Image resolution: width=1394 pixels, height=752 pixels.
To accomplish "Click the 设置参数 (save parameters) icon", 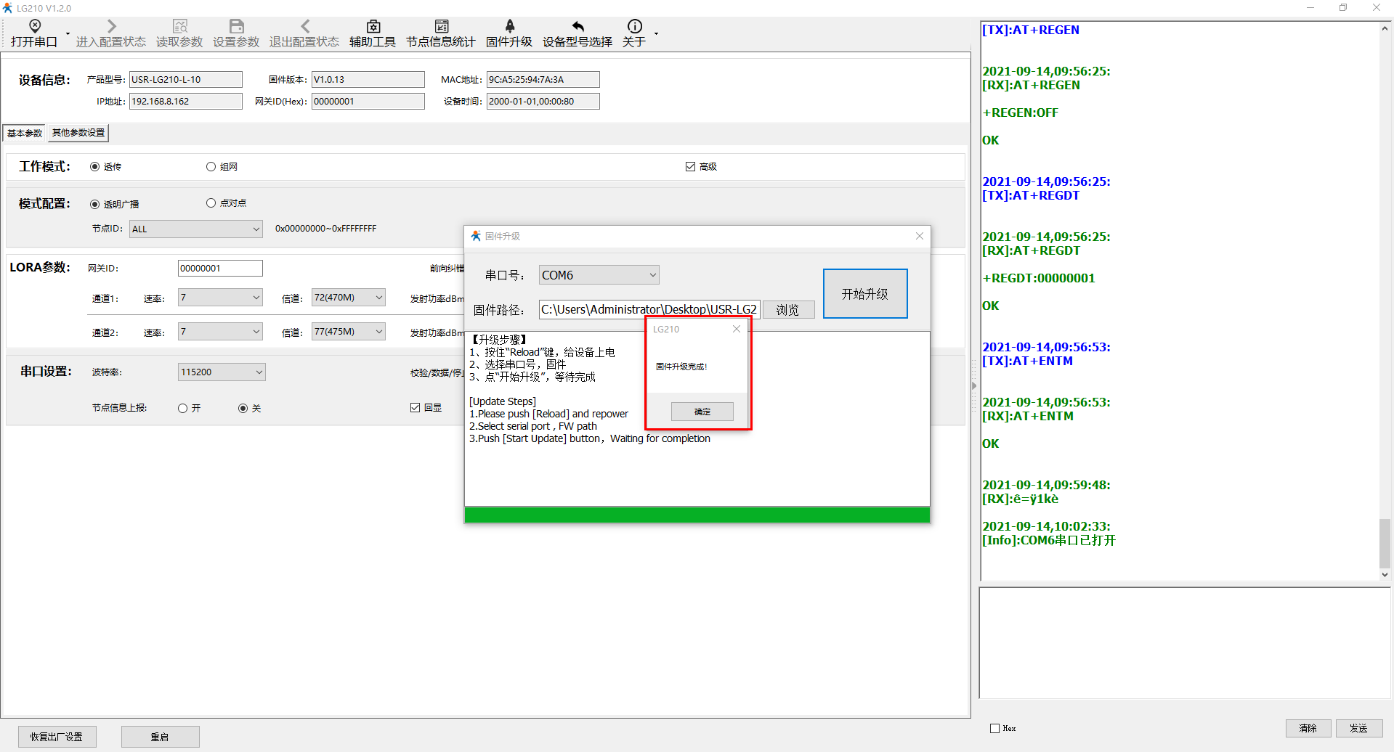I will pyautogui.click(x=236, y=27).
